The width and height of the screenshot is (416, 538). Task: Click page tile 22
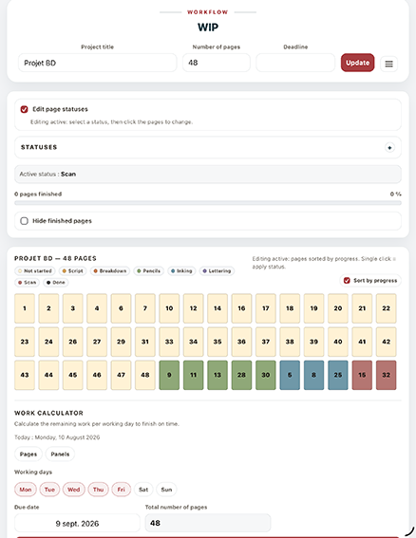[x=387, y=308]
